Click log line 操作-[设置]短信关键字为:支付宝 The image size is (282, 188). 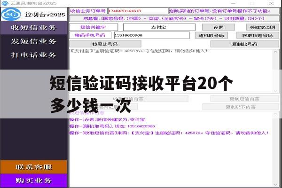coord(107,120)
